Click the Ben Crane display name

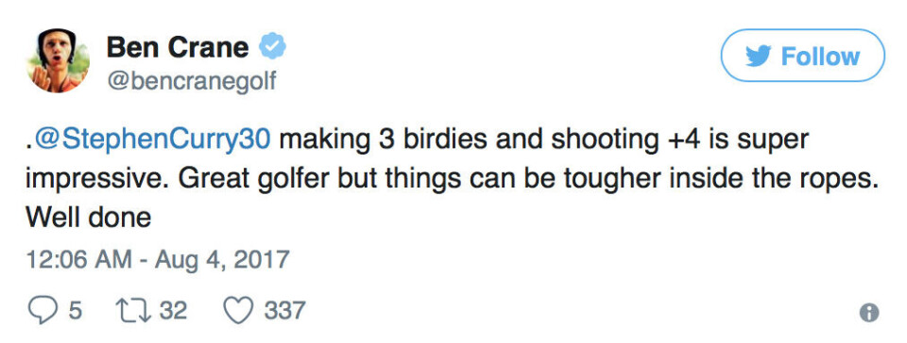[178, 47]
